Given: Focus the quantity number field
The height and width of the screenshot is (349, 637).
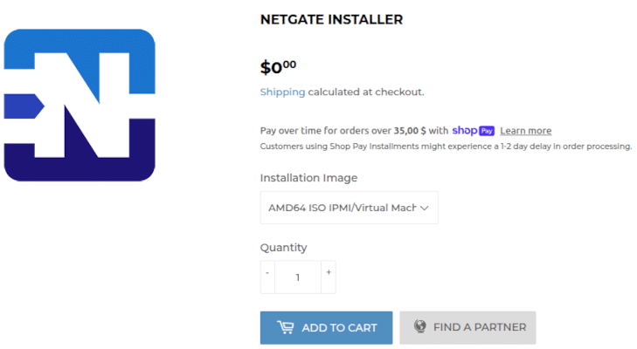Looking at the screenshot, I should 298,277.
